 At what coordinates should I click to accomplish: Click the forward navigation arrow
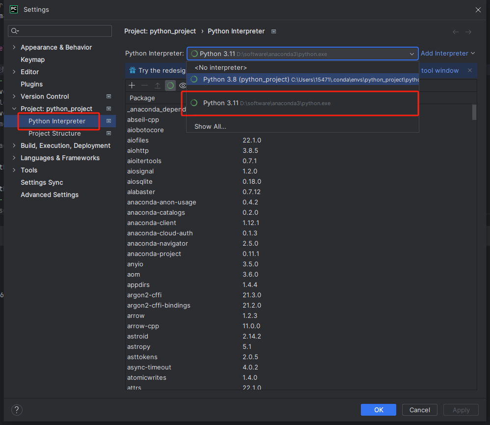468,31
